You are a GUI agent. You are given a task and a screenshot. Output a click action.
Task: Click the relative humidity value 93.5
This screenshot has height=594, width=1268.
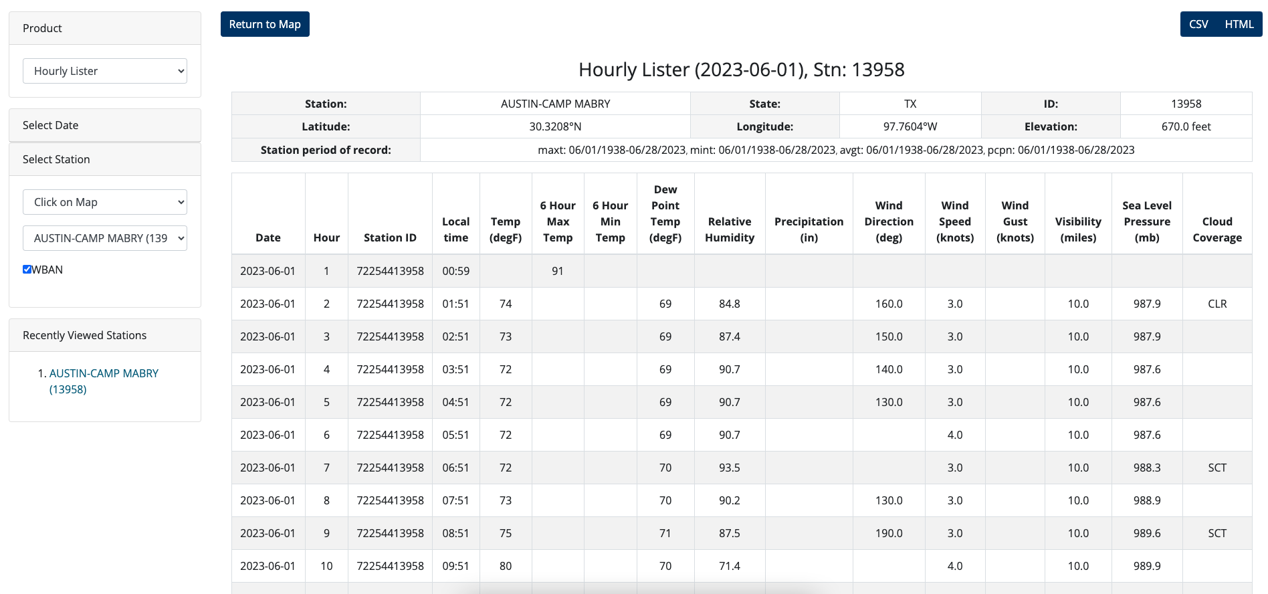point(730,468)
